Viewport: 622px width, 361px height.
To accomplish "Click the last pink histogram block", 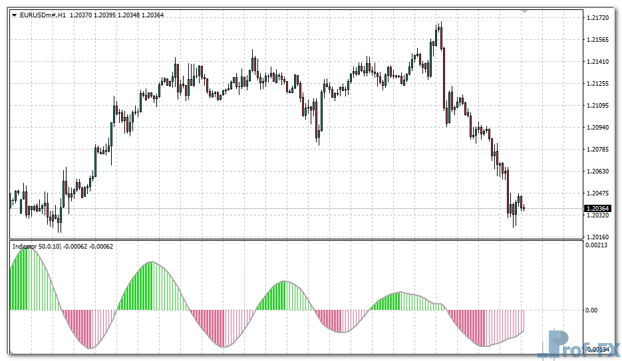I will [468, 324].
